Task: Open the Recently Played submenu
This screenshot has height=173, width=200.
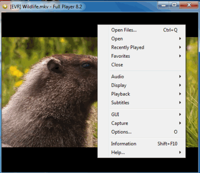Action: [x=141, y=47]
